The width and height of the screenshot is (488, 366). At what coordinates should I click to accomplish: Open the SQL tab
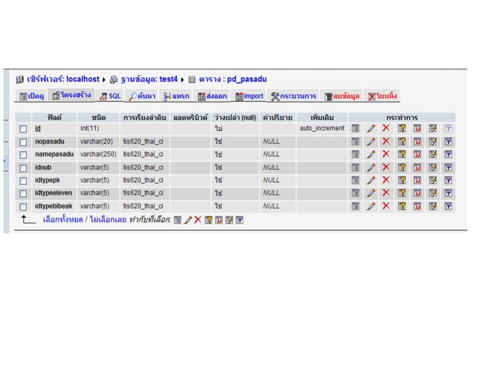[x=110, y=96]
